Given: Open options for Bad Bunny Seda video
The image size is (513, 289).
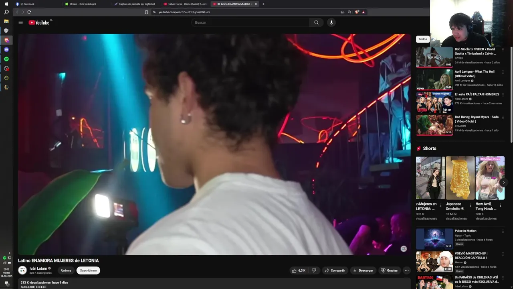Looking at the screenshot, I should 503,117.
